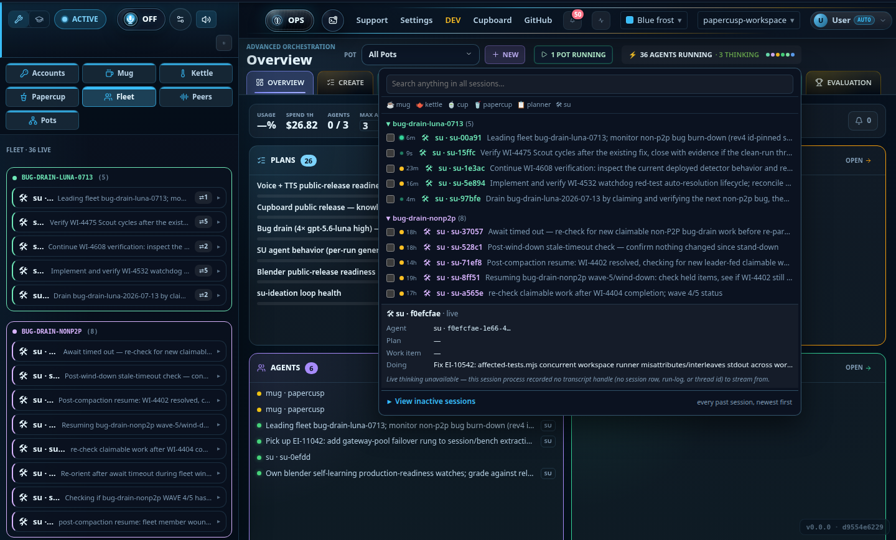Click the tools icon on su-00a91 row

point(425,138)
